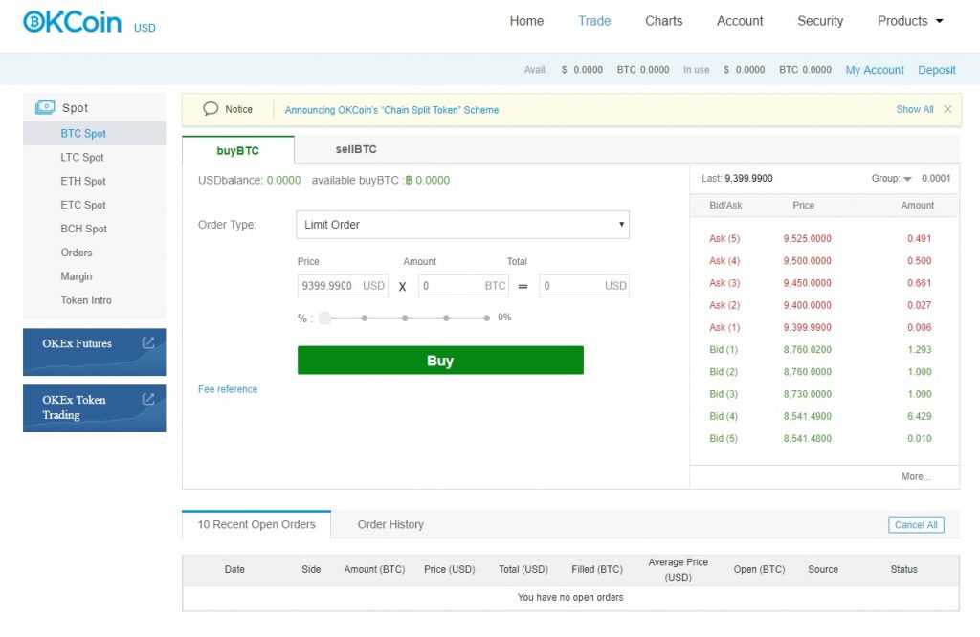
Task: Click Ask (5) price 9,525.0000
Action: pos(807,238)
